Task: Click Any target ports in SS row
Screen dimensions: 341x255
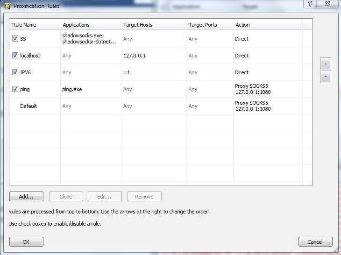Action: pos(193,39)
